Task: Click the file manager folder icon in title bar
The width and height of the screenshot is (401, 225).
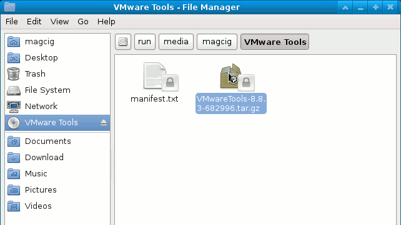Action: click(x=9, y=7)
